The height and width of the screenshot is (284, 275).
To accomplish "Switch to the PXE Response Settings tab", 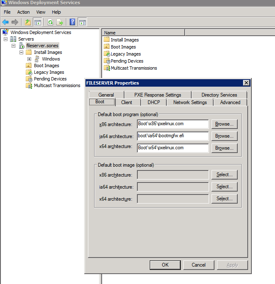I will [x=158, y=95].
